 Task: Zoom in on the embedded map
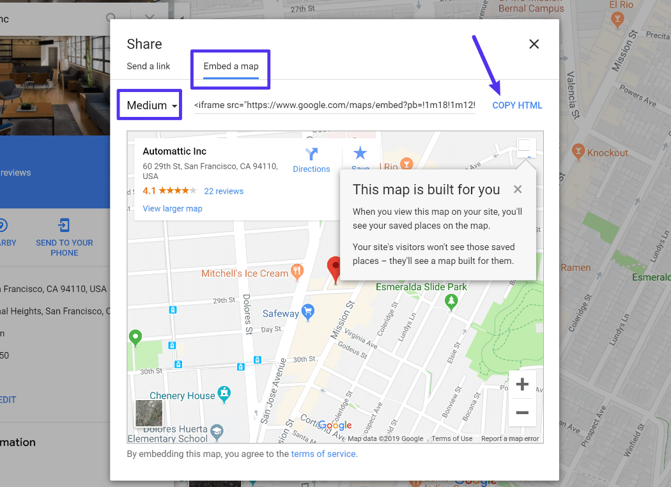tap(522, 384)
